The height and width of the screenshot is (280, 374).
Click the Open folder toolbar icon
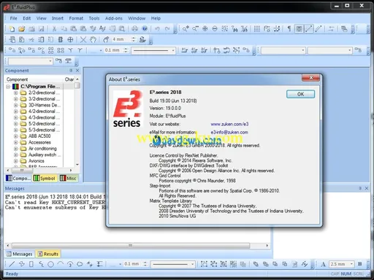(21, 29)
